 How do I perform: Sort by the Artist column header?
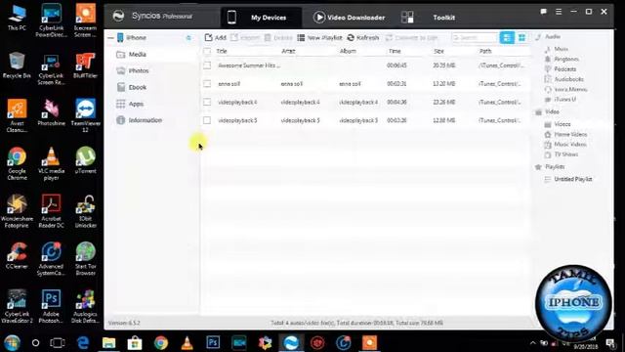click(288, 51)
